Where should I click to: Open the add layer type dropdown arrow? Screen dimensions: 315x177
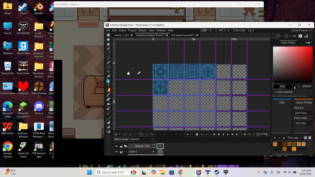click(x=120, y=134)
